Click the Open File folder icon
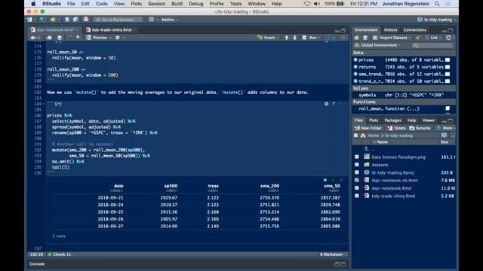 pyautogui.click(x=53, y=20)
